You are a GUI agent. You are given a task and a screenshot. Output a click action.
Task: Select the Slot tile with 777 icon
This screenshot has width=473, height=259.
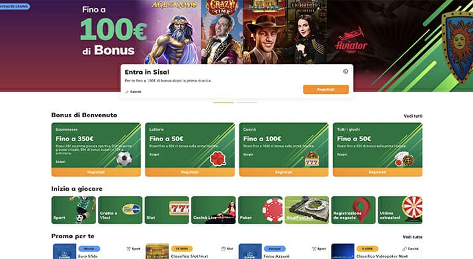[167, 210]
